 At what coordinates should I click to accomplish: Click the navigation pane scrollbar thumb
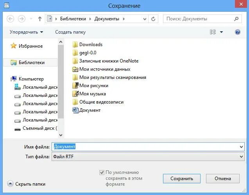tap(61, 82)
